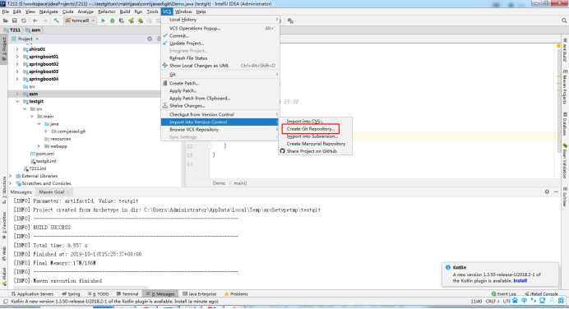This screenshot has width=569, height=309.
Task: Expand External Libraries node
Action: coord(10,176)
